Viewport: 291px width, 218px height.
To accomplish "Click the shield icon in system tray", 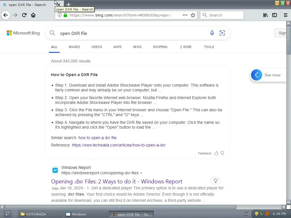I will 257,214.
